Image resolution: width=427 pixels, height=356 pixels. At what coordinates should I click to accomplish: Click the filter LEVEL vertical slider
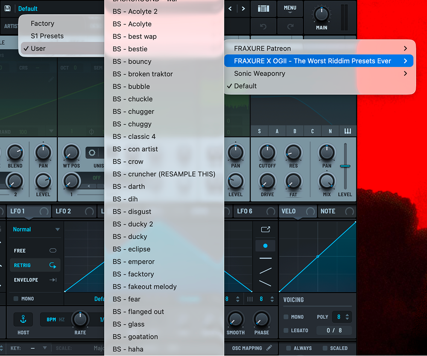[345, 166]
